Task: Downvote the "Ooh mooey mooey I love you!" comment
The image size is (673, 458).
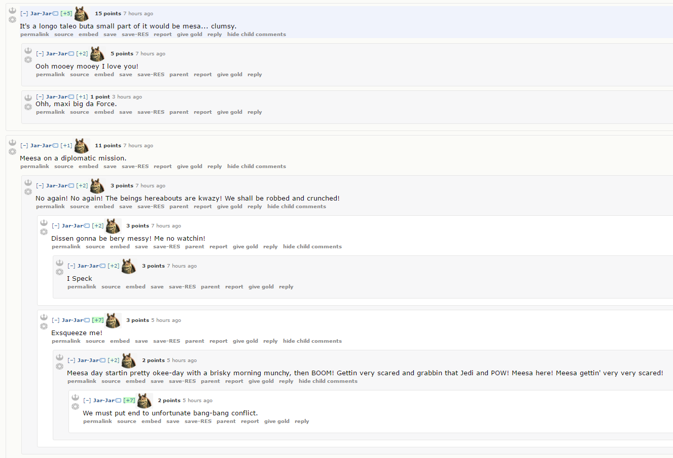Action: pyautogui.click(x=28, y=60)
